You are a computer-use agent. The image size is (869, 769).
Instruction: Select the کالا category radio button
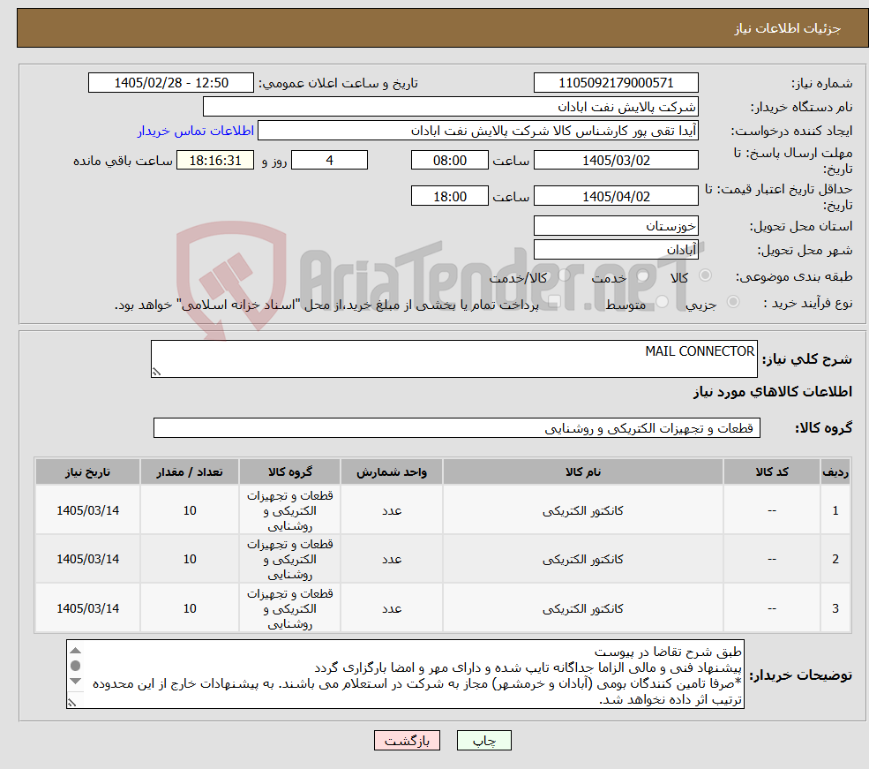click(706, 275)
